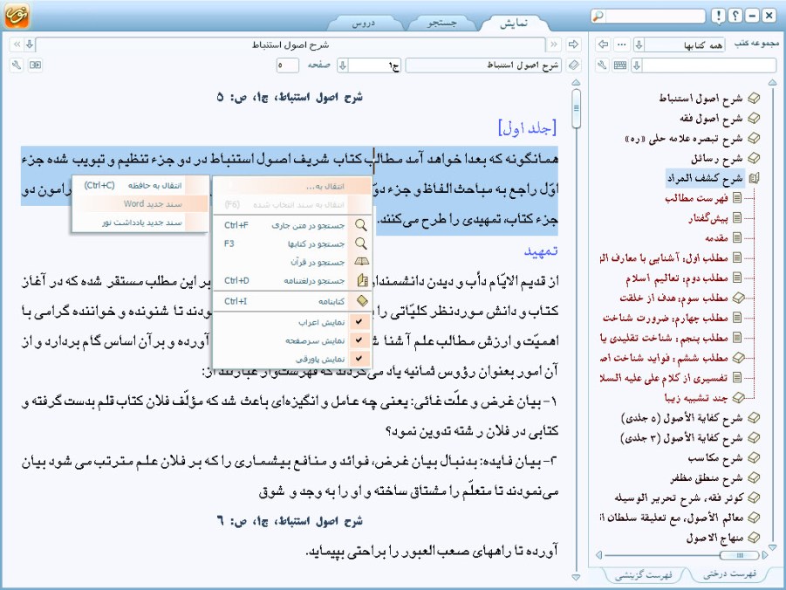This screenshot has width=786, height=590.
Task: Click the yellow diamond icon for کتابنامه
Action: coord(362,301)
